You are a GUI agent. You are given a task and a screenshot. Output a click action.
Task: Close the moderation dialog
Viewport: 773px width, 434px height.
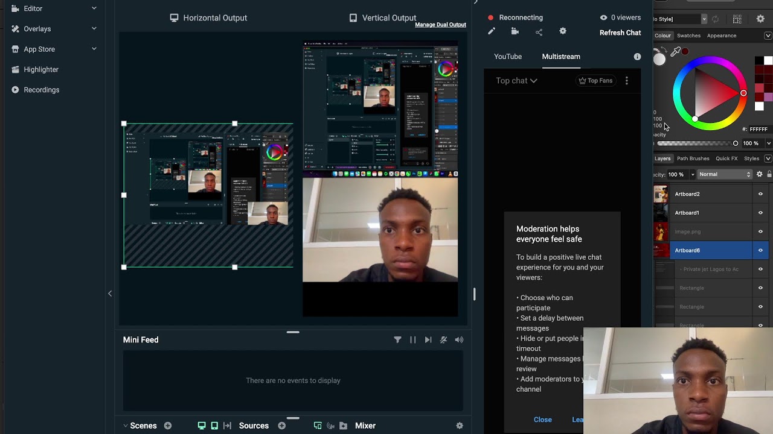tap(542, 420)
